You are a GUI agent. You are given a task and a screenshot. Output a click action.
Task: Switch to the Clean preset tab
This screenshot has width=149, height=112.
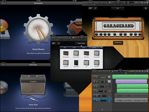[65, 47]
